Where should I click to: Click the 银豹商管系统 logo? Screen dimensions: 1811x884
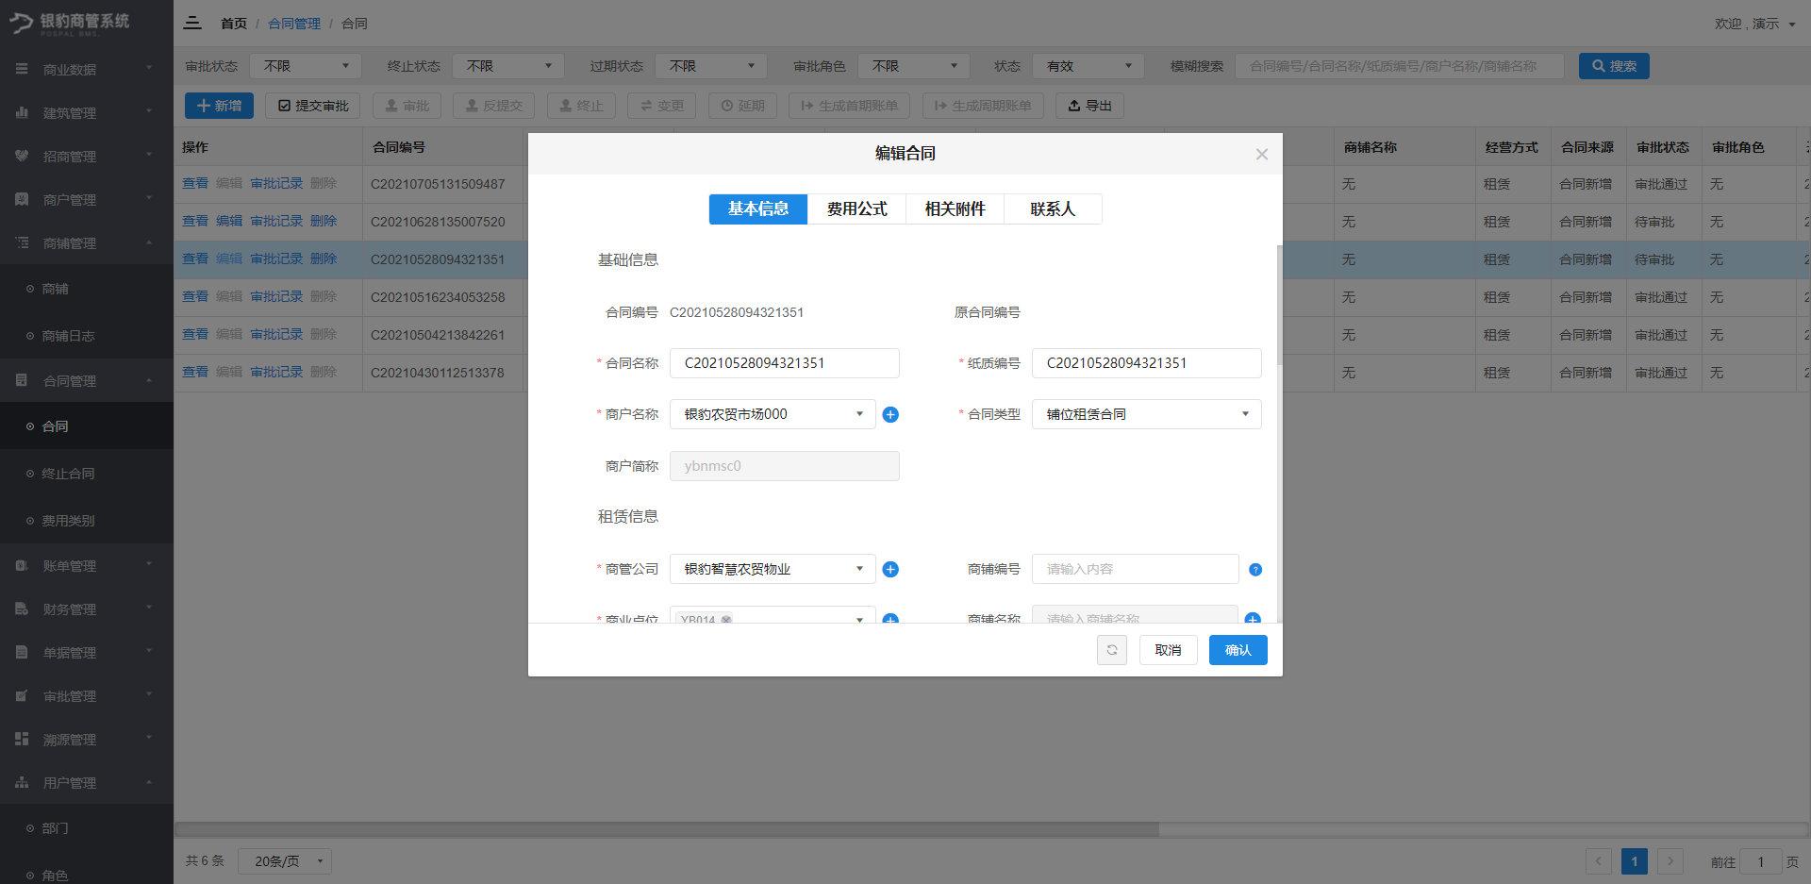[x=70, y=24]
